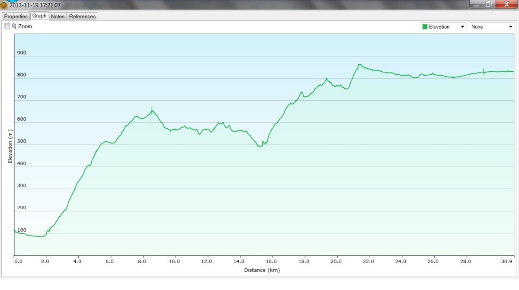This screenshot has height=290, width=519.
Task: Open the Elevation data series dropdown
Action: (443, 27)
